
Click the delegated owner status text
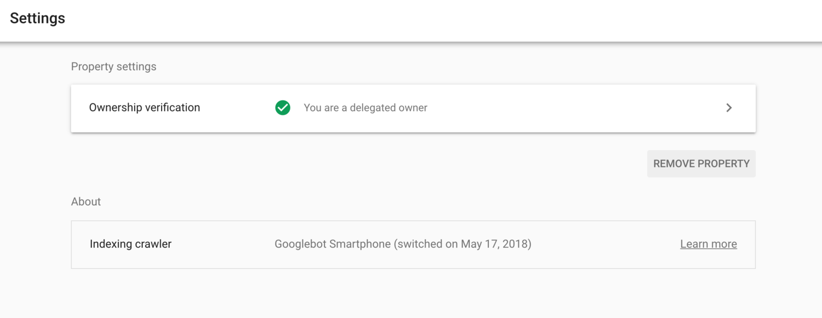[x=365, y=108]
